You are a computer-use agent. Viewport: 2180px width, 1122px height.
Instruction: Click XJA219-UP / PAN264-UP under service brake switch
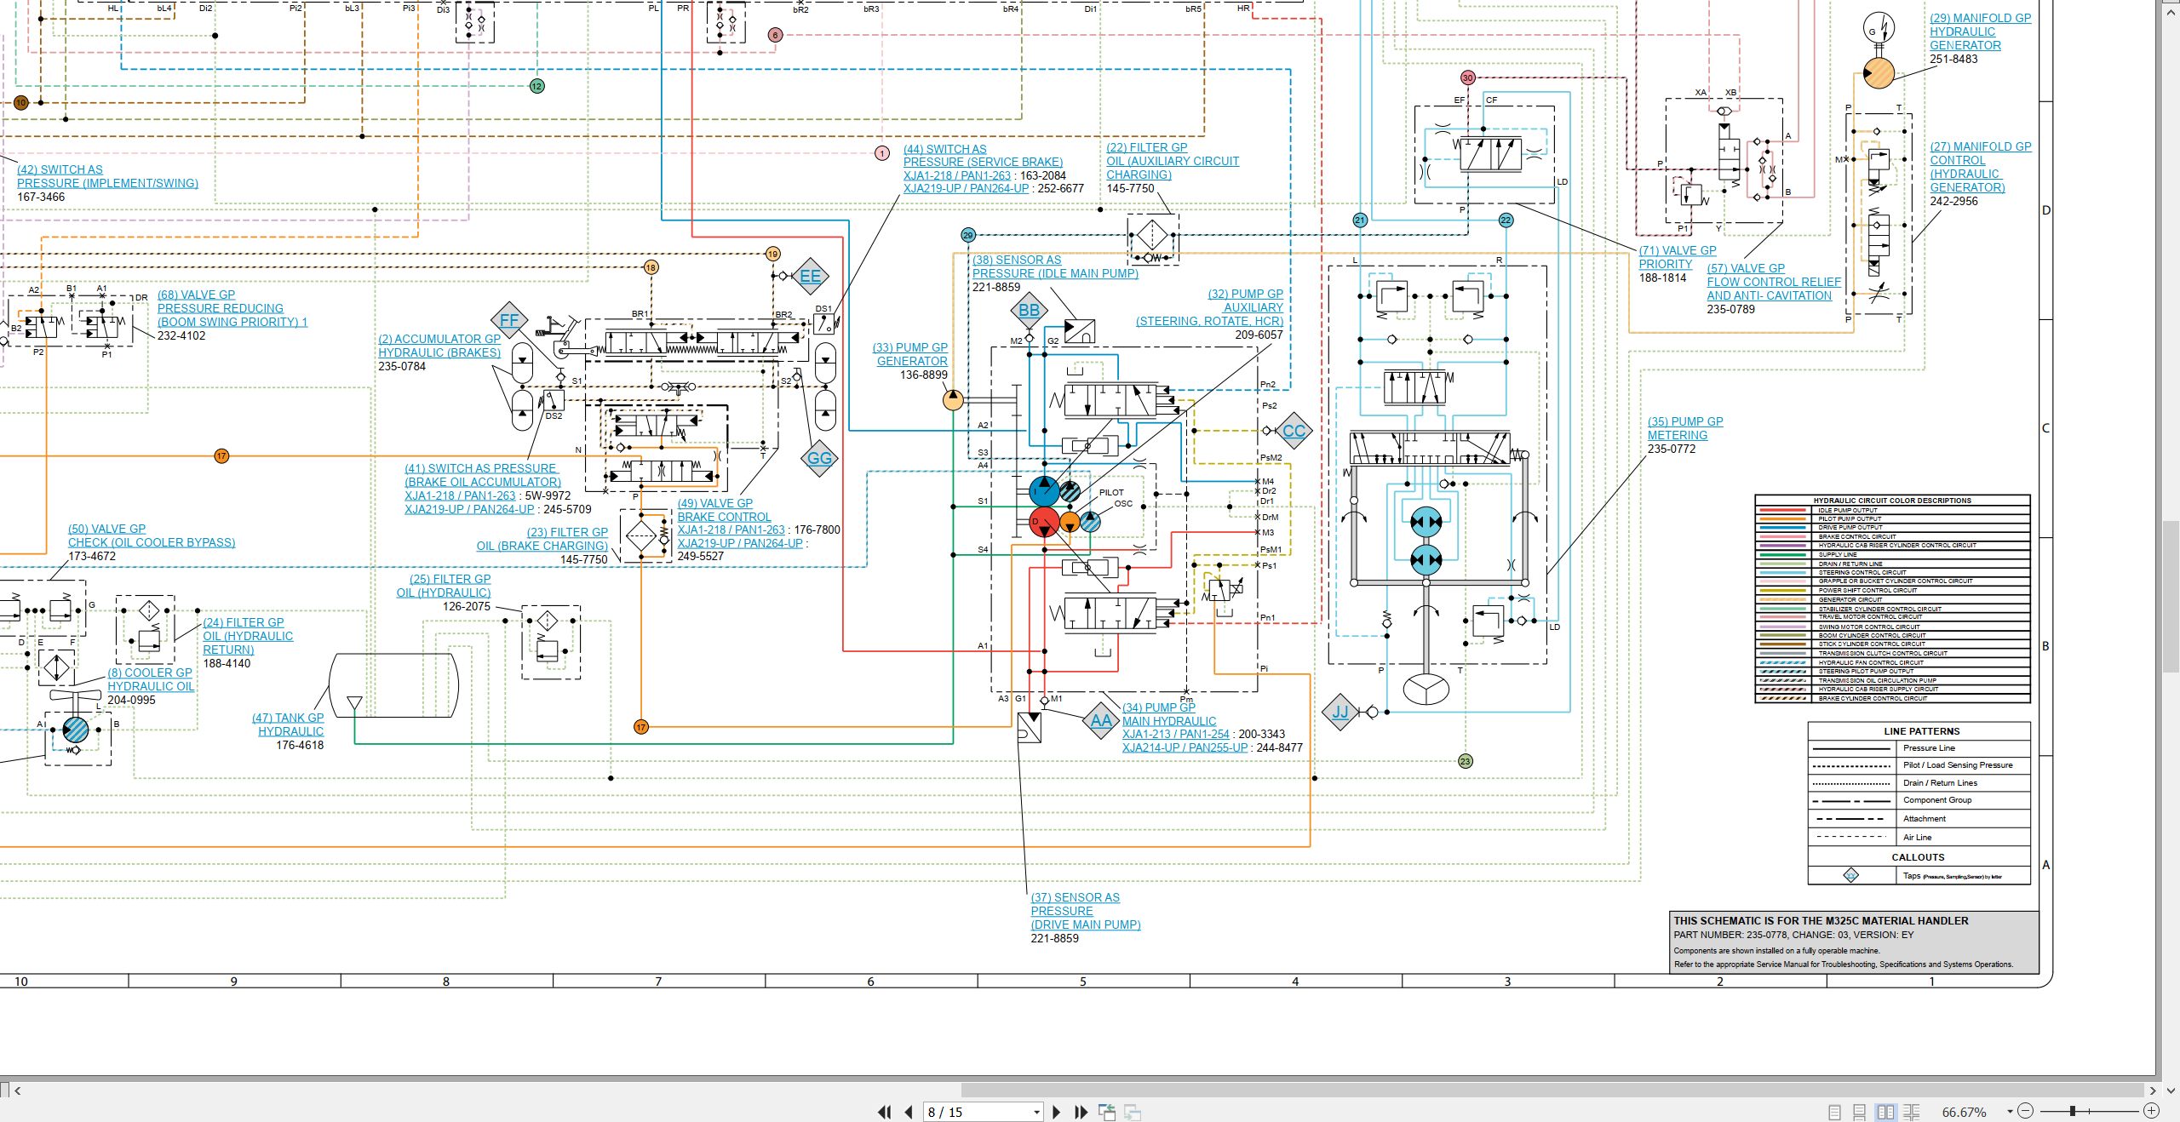click(966, 189)
